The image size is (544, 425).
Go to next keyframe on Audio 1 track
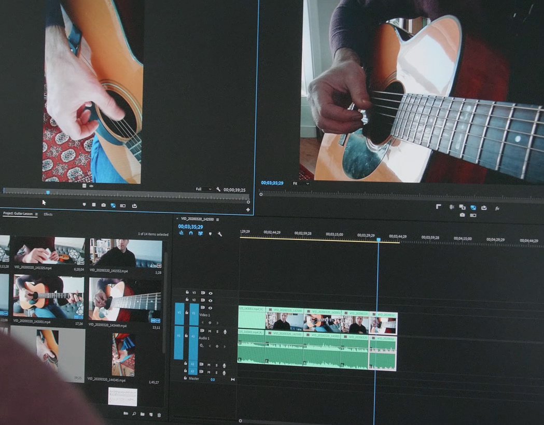point(225,346)
